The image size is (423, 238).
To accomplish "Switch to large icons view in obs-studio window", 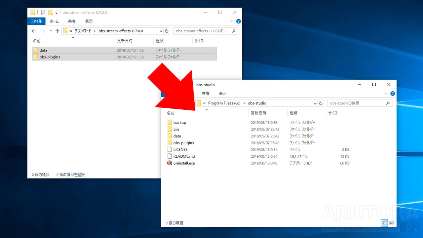I will pyautogui.click(x=391, y=223).
